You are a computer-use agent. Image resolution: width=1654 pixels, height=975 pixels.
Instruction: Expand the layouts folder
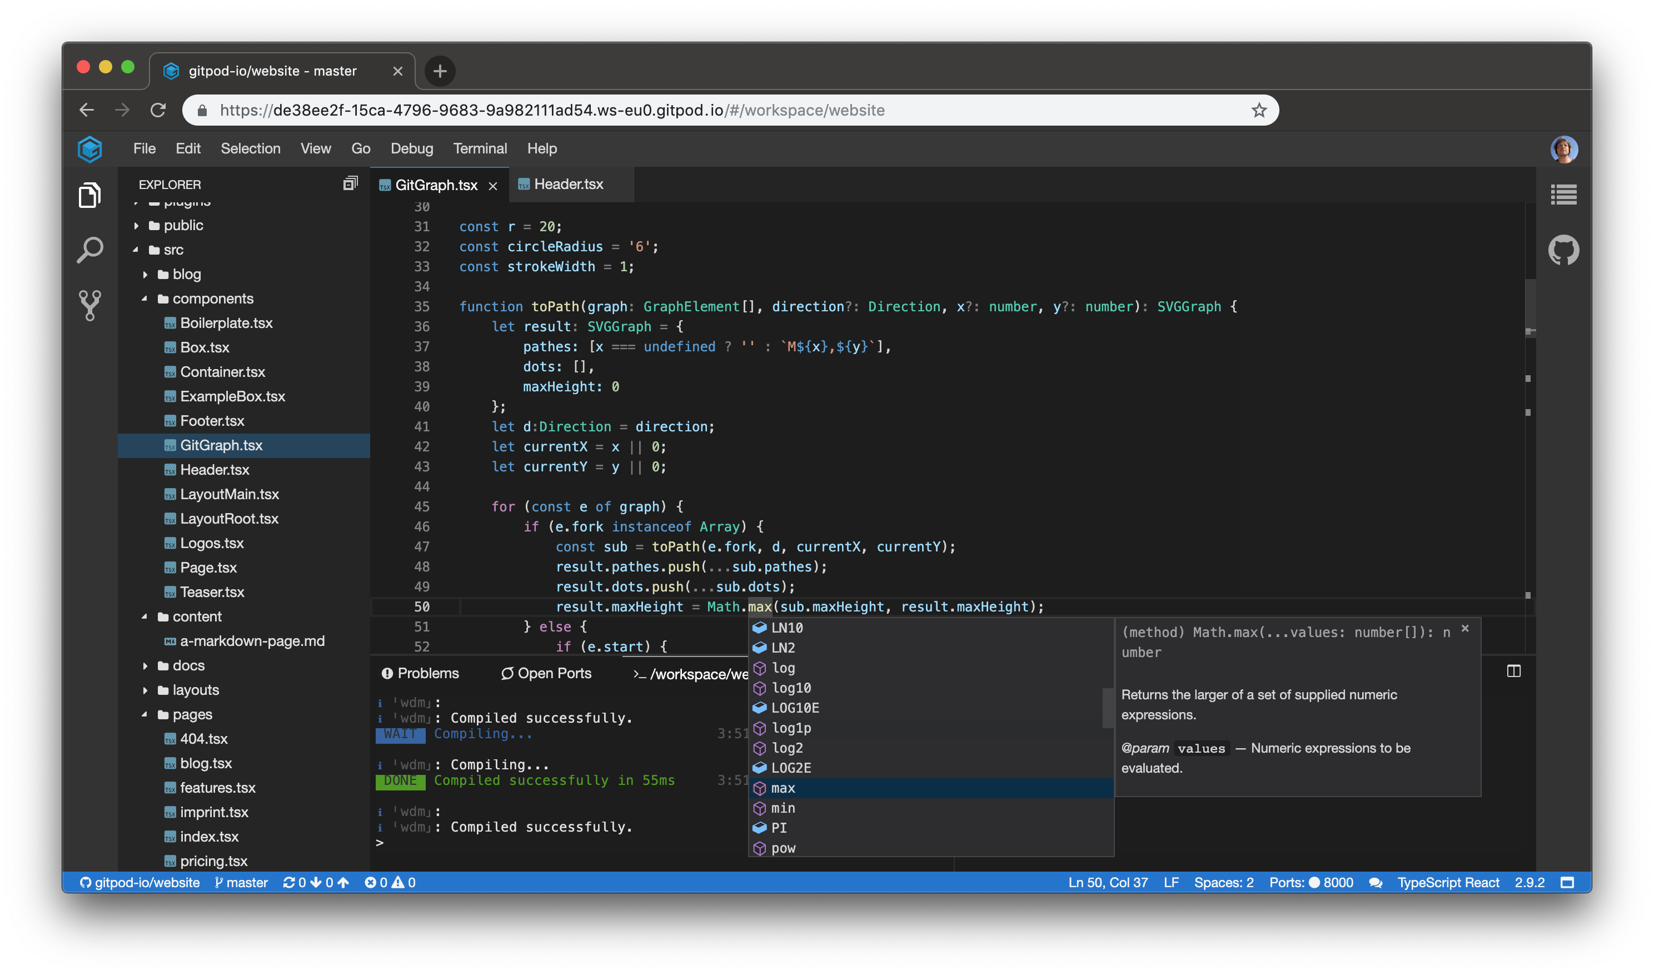(x=243, y=690)
